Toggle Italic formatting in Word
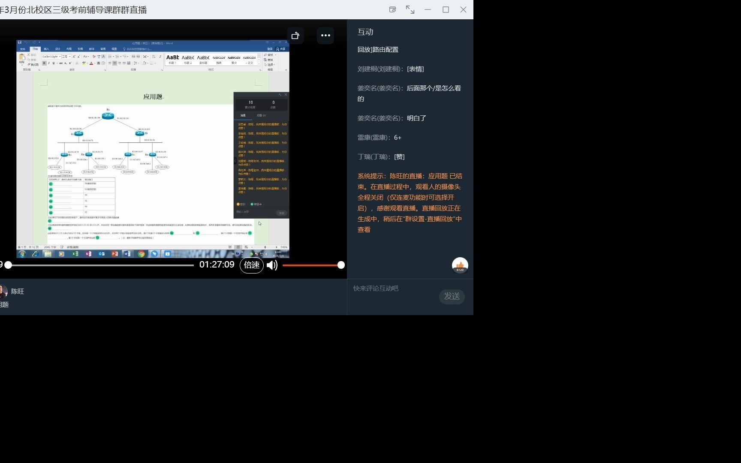The width and height of the screenshot is (741, 463). pyautogui.click(x=48, y=63)
